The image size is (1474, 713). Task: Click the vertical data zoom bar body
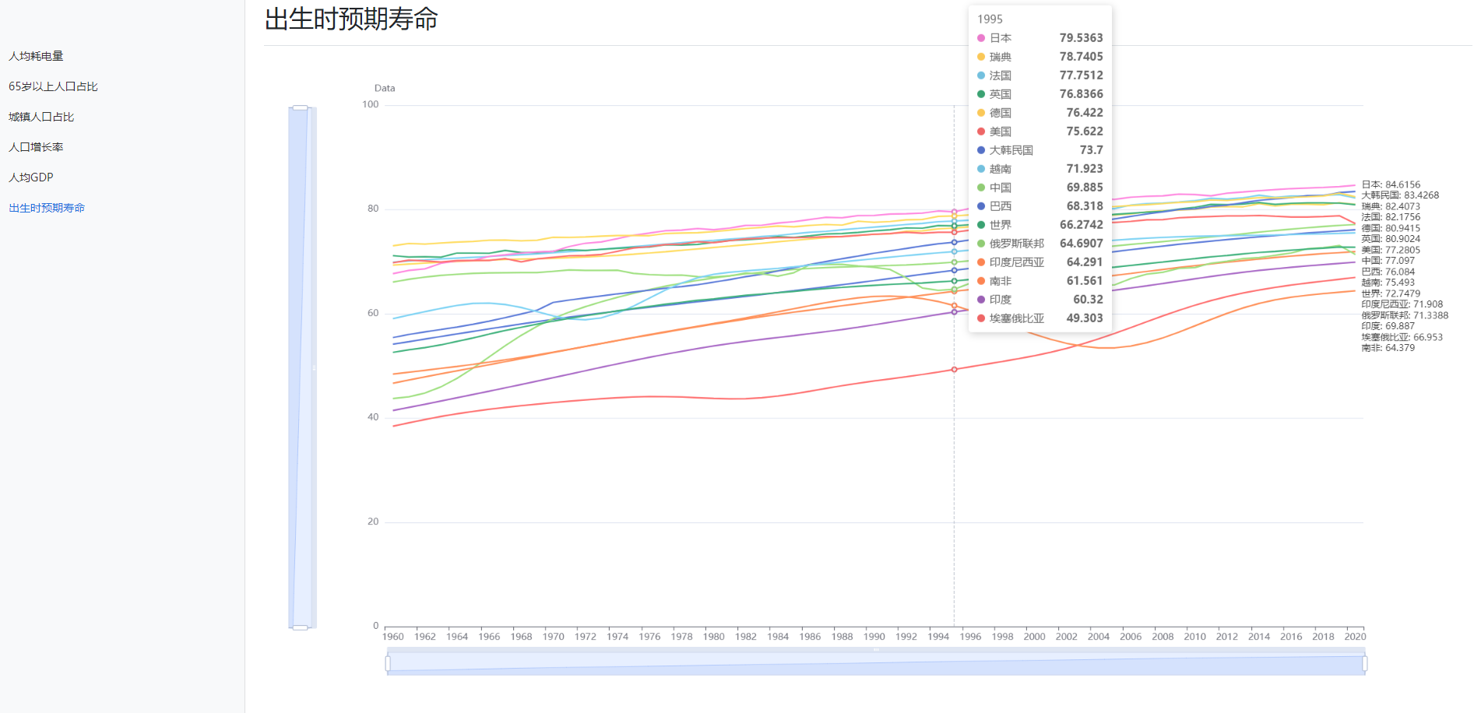click(x=301, y=367)
